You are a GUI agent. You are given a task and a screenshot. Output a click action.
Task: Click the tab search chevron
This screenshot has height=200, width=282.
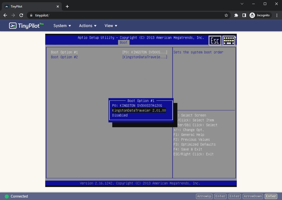tap(242, 4)
